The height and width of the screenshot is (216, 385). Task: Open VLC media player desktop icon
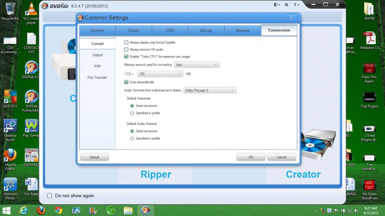pyautogui.click(x=31, y=13)
